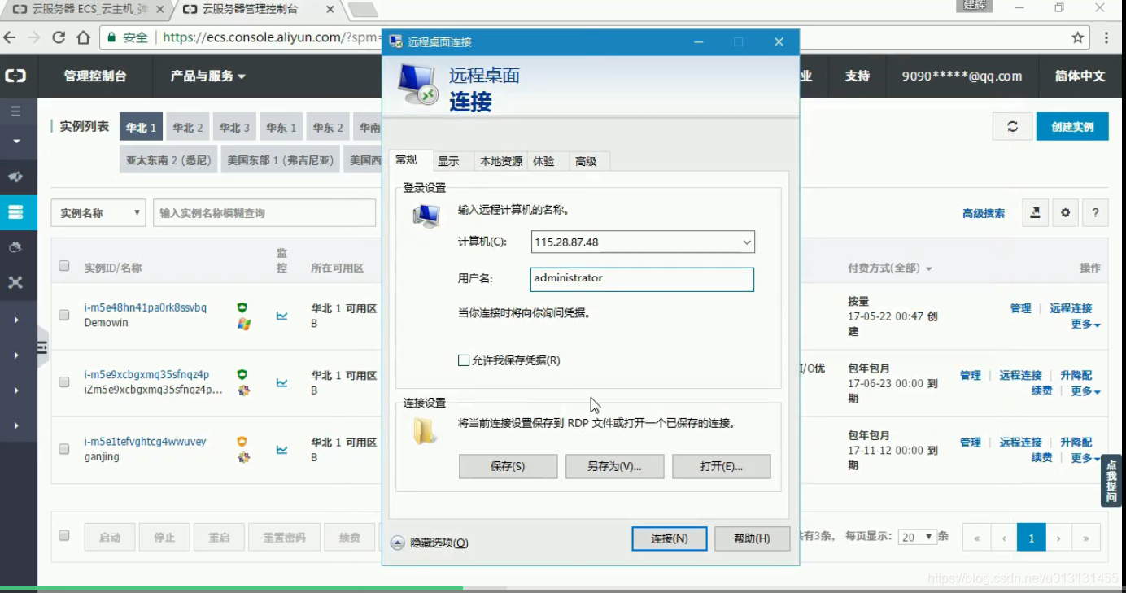Tick the bottom bulk-action checkbox
This screenshot has width=1126, height=593.
point(64,535)
